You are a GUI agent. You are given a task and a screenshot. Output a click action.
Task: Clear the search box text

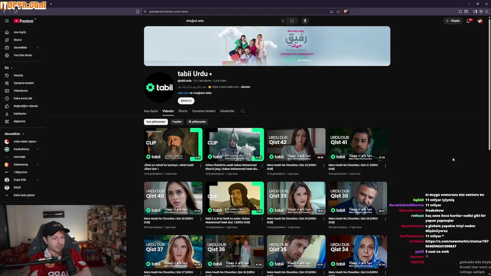283,21
